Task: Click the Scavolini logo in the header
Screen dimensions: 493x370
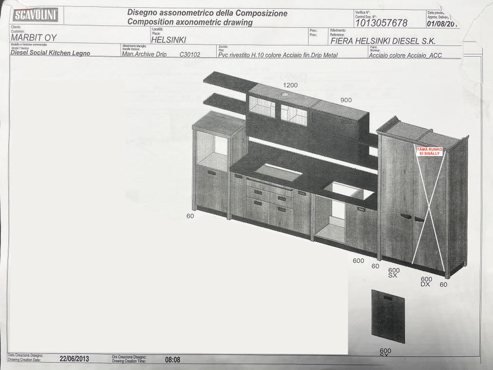Action: pyautogui.click(x=35, y=15)
